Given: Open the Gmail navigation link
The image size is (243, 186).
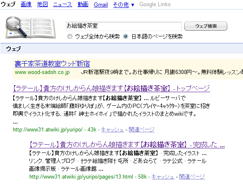Looking at the screenshot, I should click(101, 5).
